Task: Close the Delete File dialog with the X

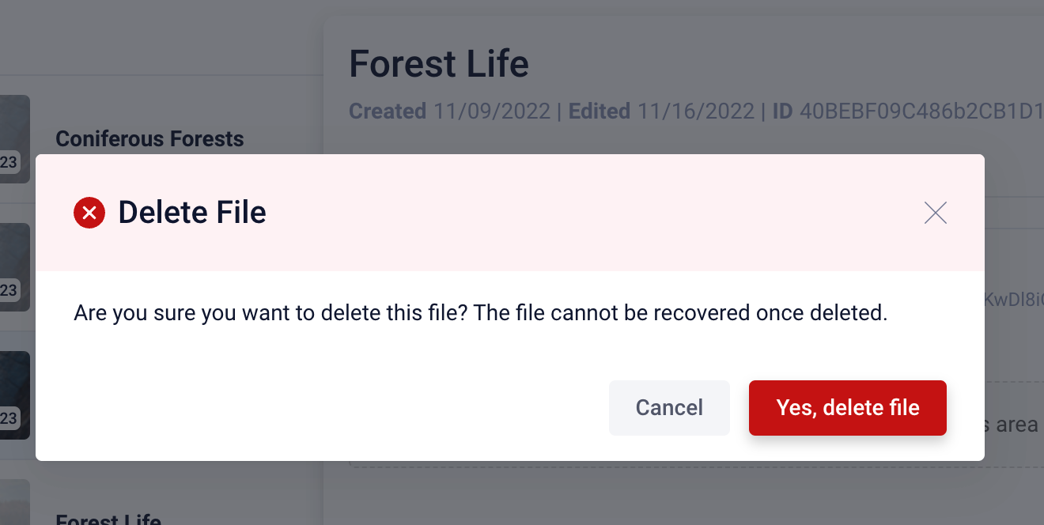Action: (936, 213)
